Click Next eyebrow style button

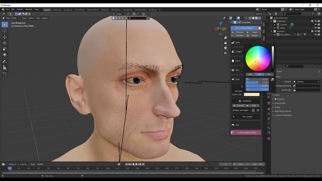point(253,106)
